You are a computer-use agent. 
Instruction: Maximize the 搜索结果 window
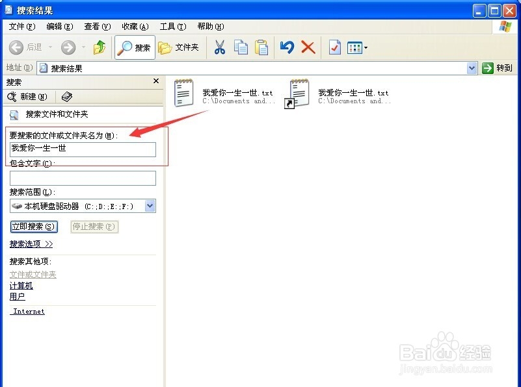[x=494, y=11]
